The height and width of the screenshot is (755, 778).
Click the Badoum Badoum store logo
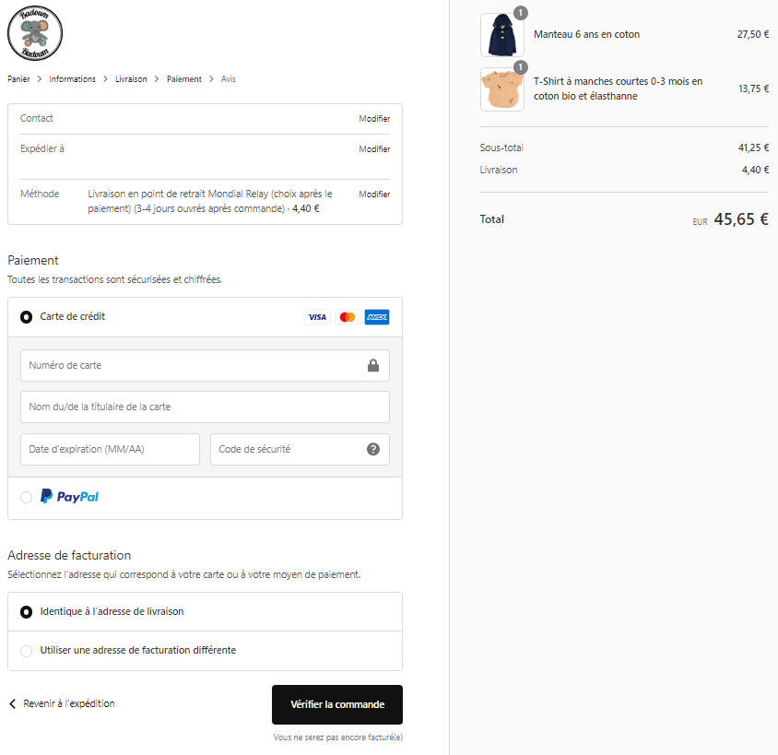tap(35, 33)
